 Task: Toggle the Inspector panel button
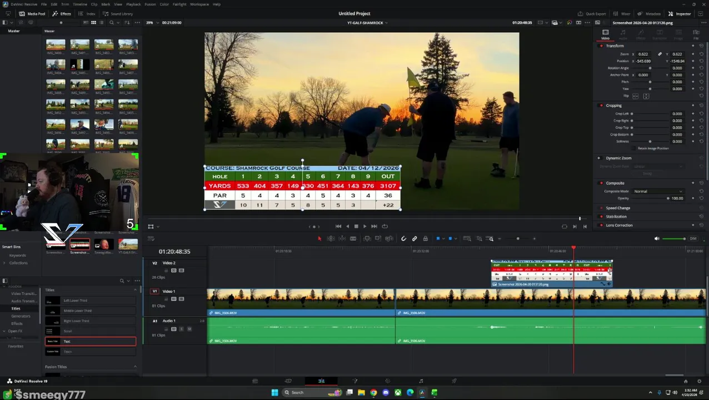[x=680, y=13]
